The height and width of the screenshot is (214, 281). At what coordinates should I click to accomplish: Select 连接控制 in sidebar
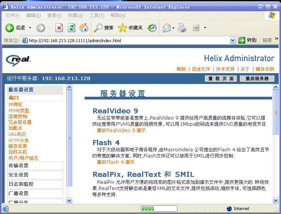pyautogui.click(x=17, y=116)
